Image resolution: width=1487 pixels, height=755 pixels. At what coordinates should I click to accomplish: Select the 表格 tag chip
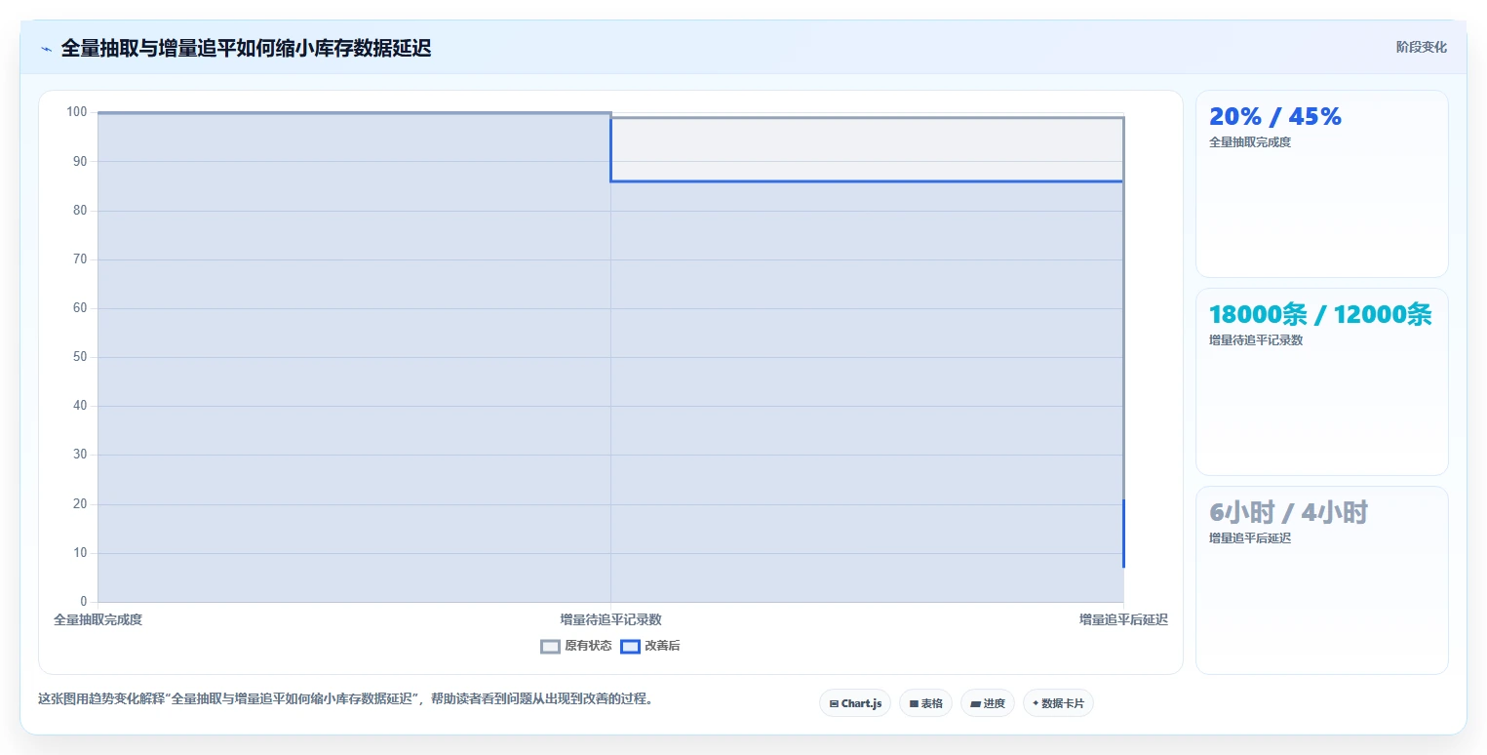tap(925, 703)
